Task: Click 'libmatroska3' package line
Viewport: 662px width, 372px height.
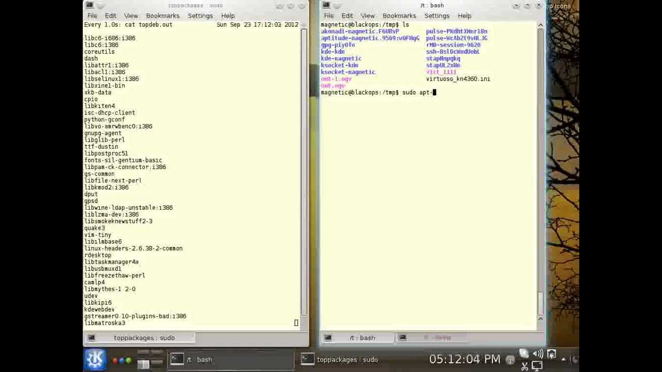Action: (104, 323)
